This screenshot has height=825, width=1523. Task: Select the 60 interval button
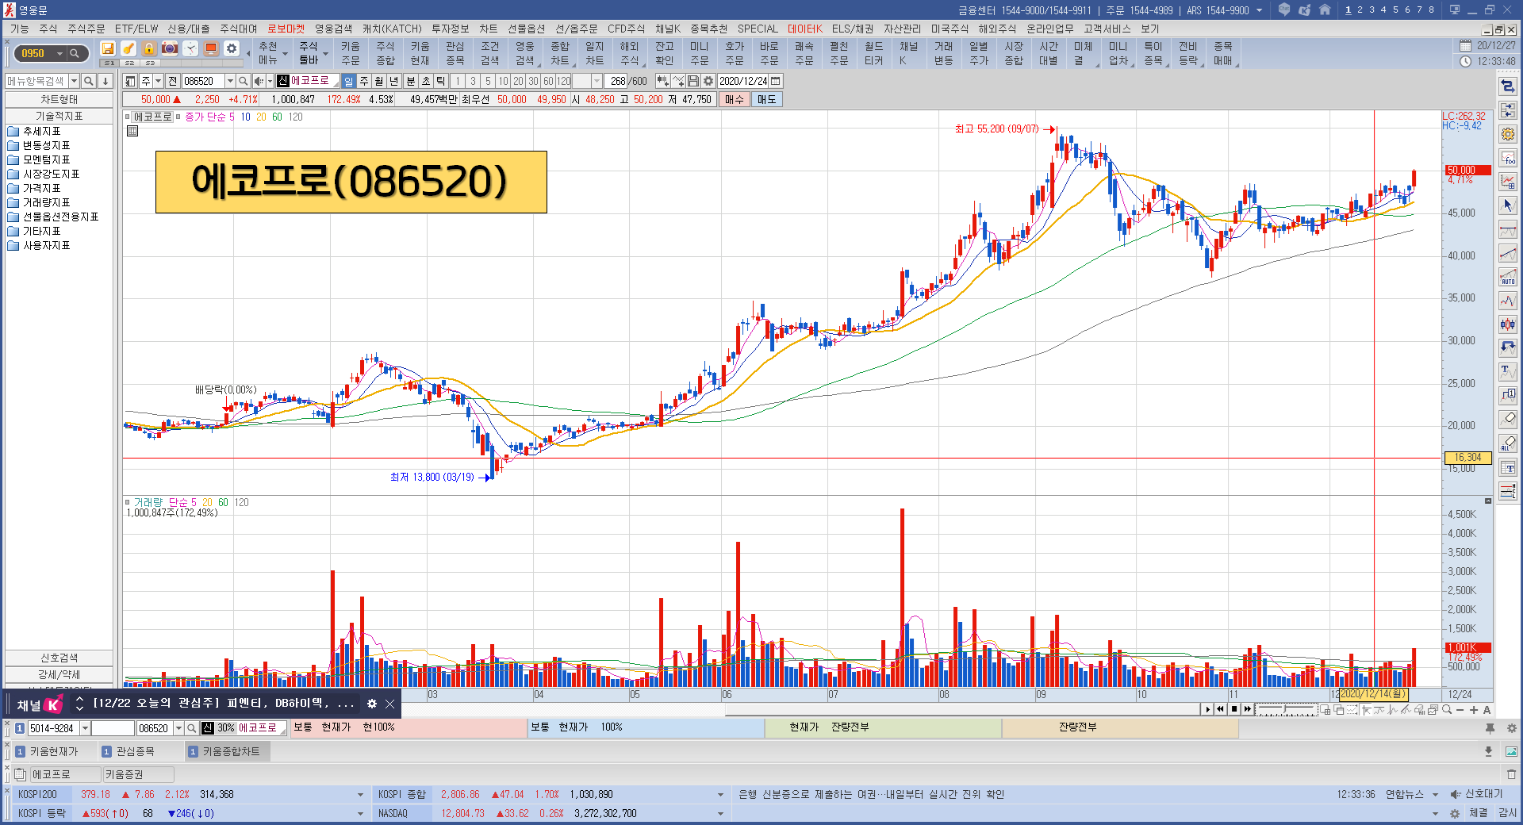548,81
